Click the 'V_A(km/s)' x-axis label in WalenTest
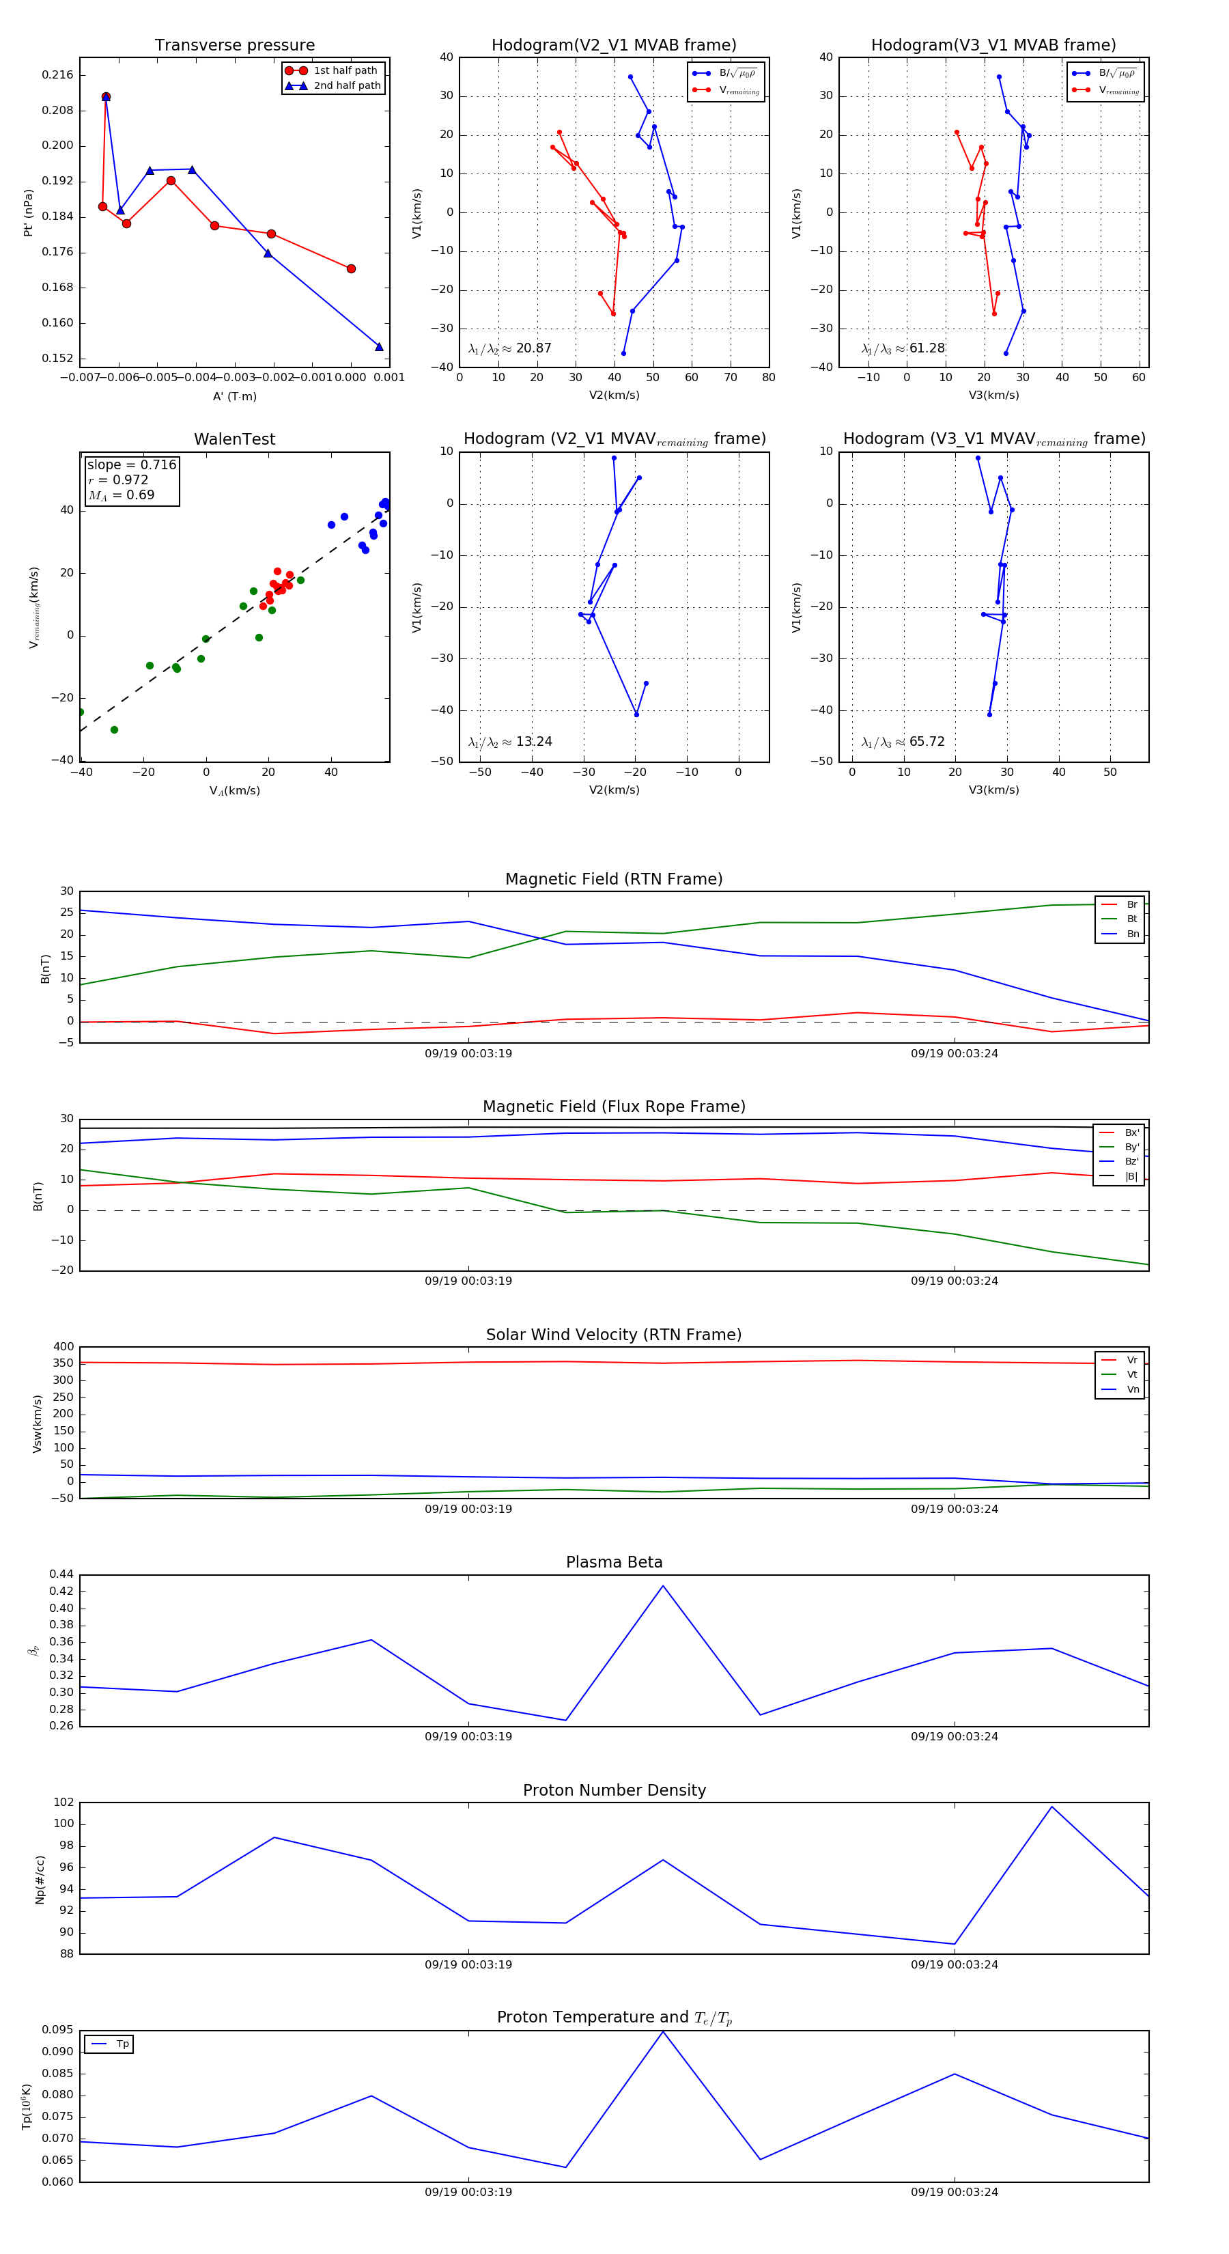 234,791
